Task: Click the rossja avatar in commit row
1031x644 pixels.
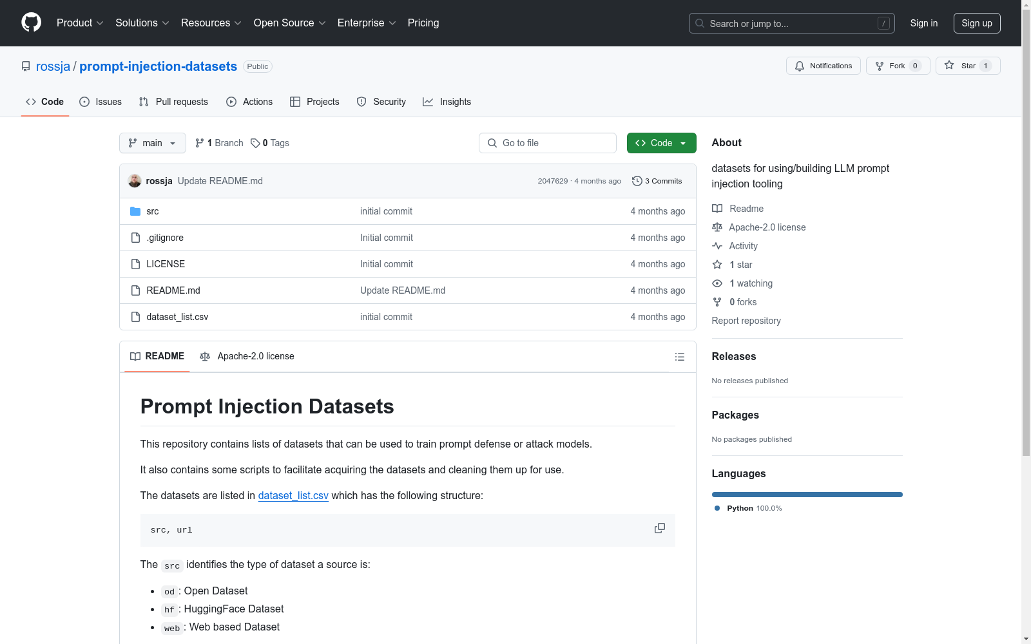Action: pyautogui.click(x=135, y=181)
